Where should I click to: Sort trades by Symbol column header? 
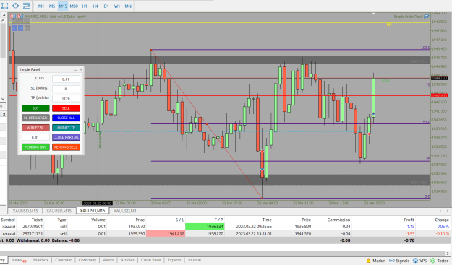point(8,220)
